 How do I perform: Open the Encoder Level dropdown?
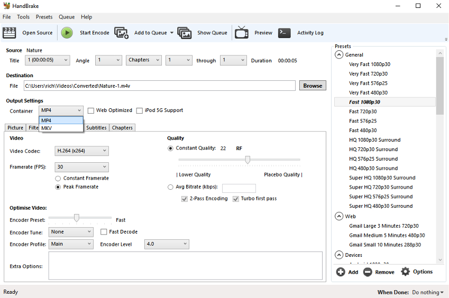coord(167,244)
